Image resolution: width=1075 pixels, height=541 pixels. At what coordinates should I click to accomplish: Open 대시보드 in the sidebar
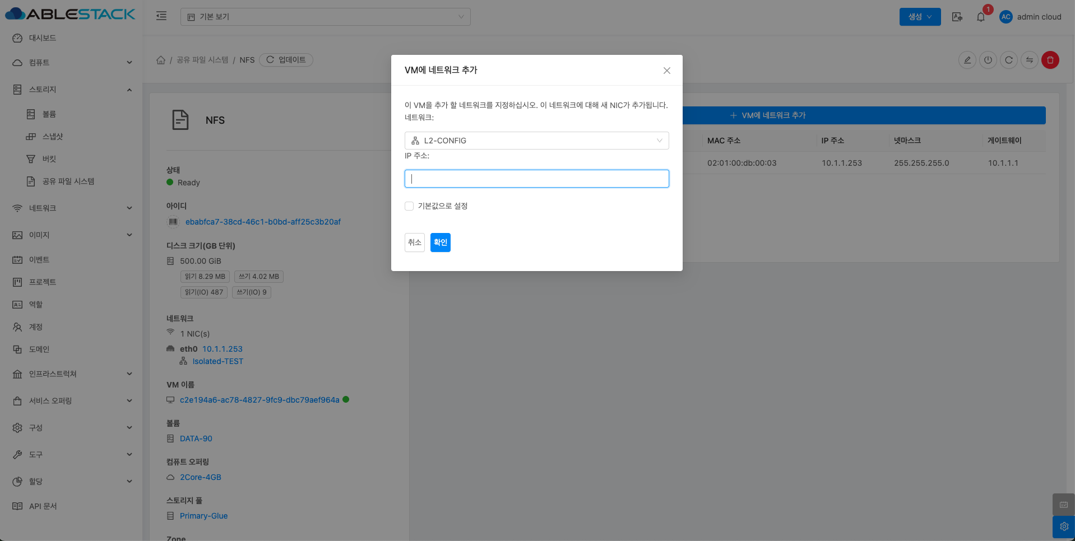[x=43, y=38]
